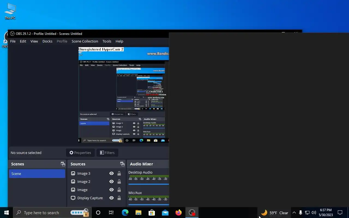Open the notification center

coord(340,213)
